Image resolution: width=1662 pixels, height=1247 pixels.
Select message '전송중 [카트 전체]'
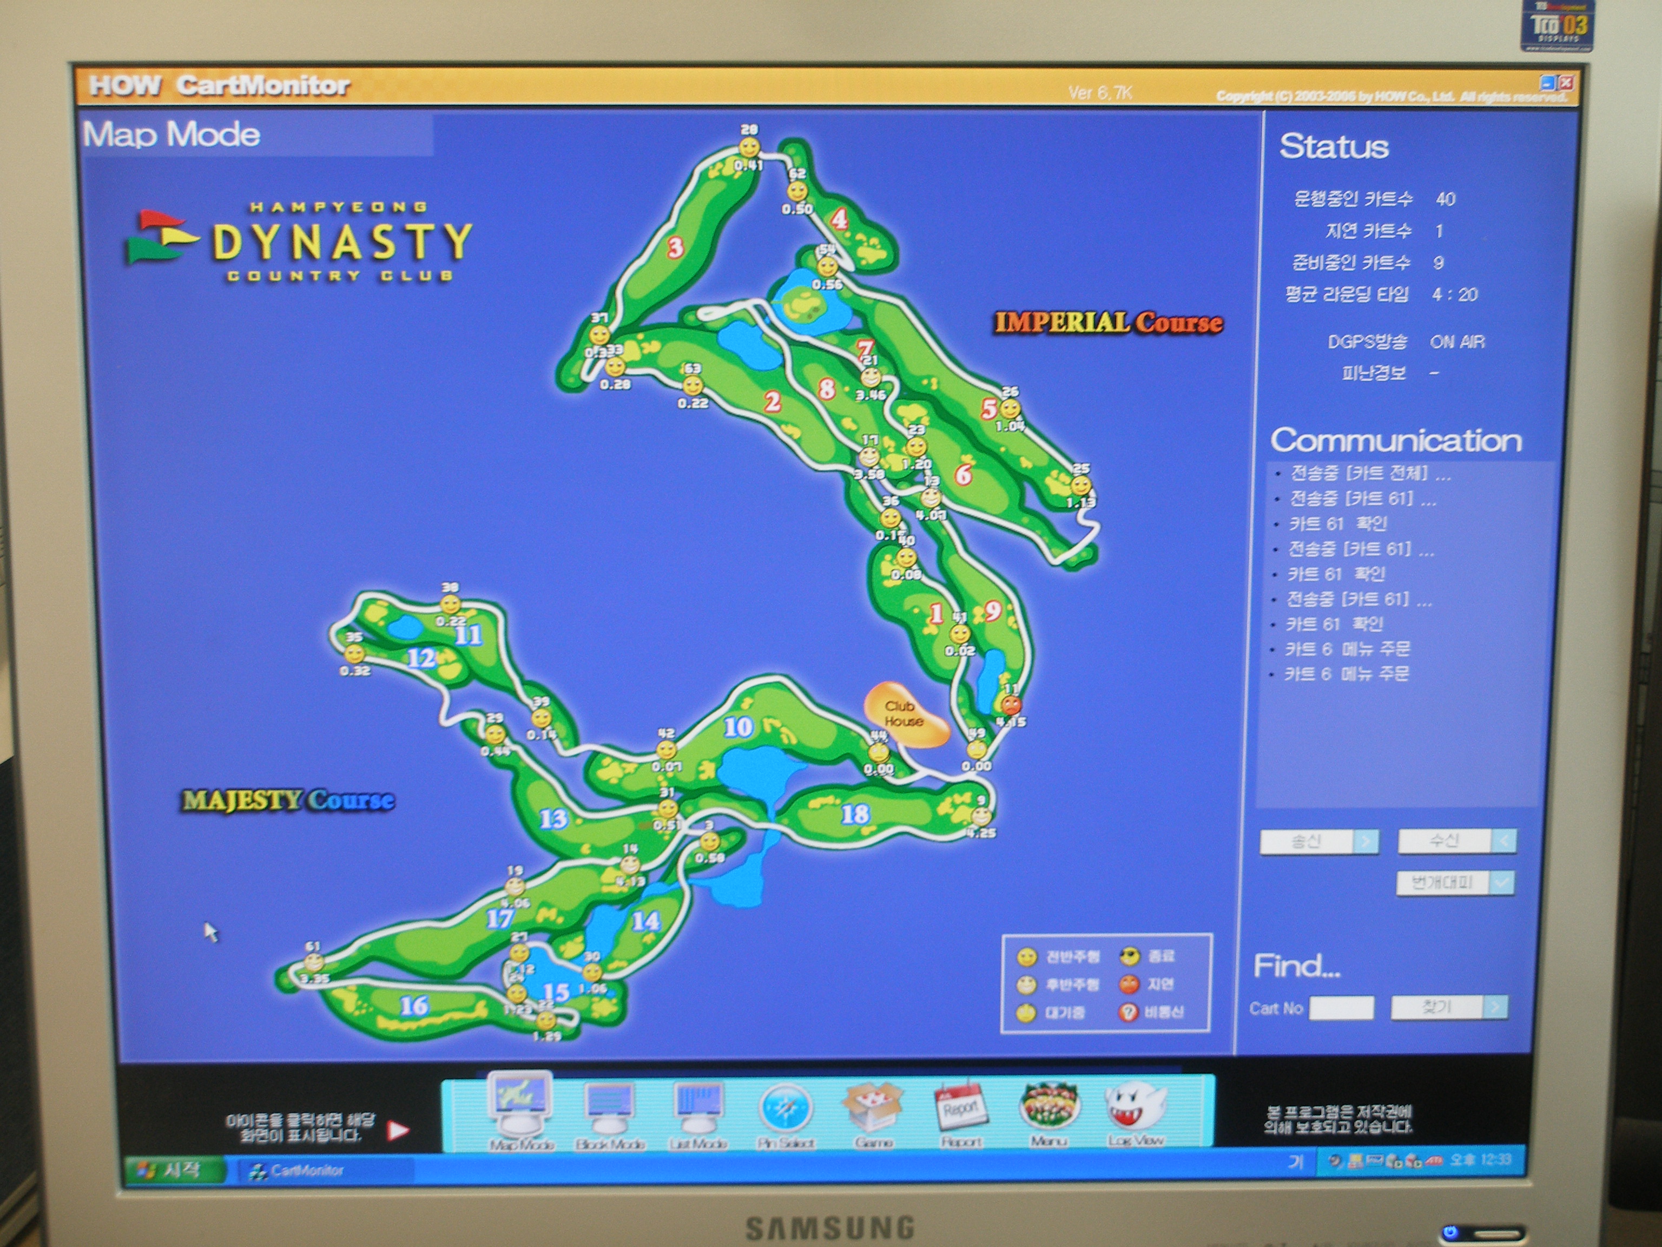(x=1370, y=474)
